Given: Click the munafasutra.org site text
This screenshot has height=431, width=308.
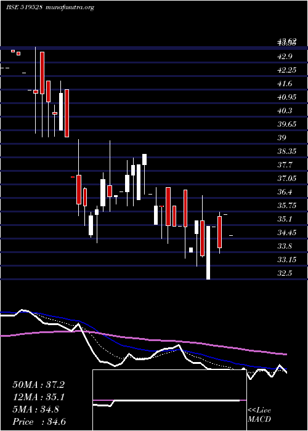Looking at the screenshot, I should pyautogui.click(x=68, y=7).
